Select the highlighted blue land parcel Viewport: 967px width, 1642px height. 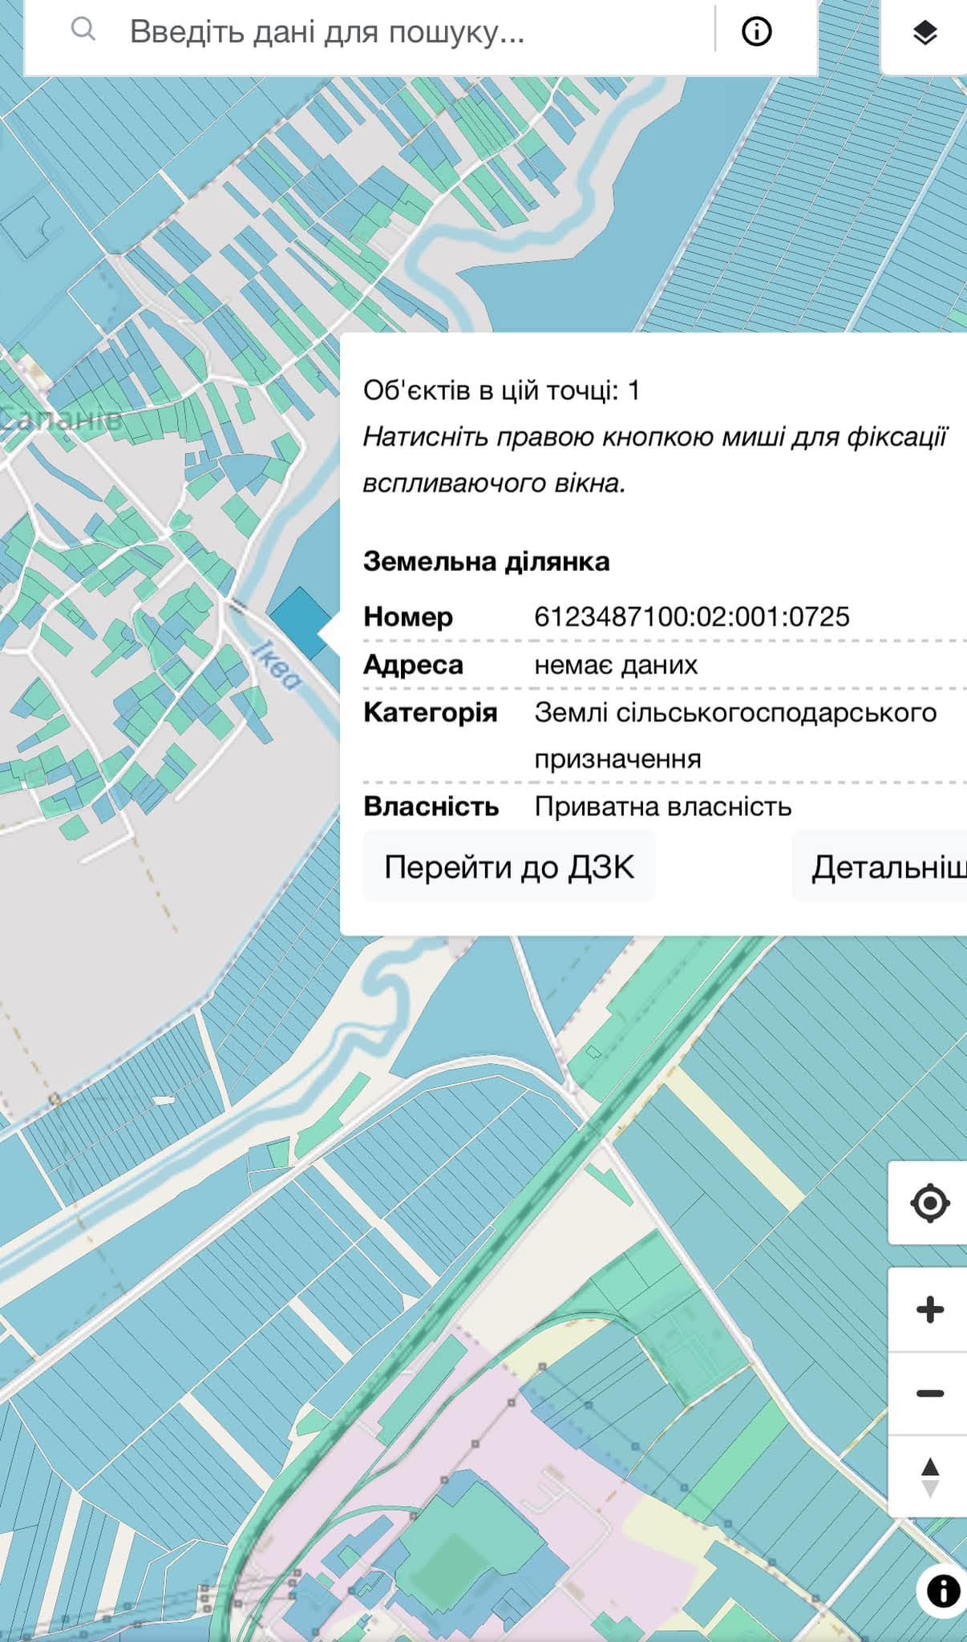pos(298,622)
